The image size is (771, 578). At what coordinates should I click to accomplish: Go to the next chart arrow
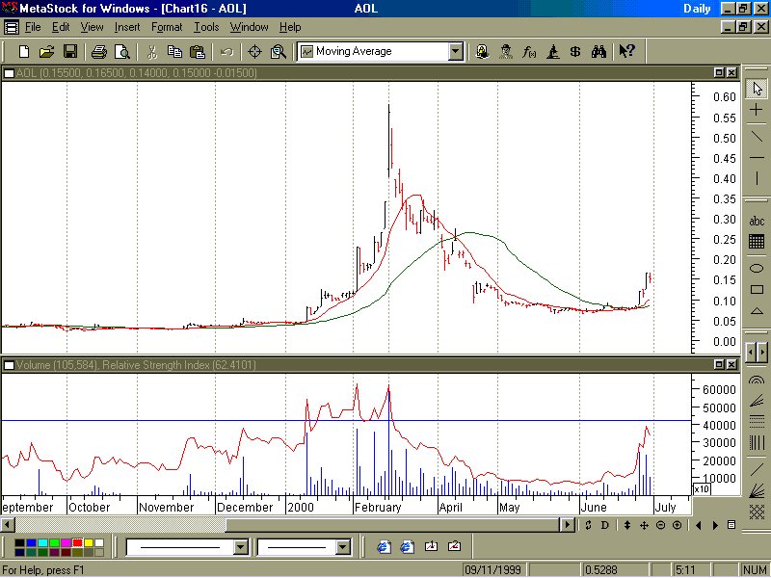(x=715, y=525)
